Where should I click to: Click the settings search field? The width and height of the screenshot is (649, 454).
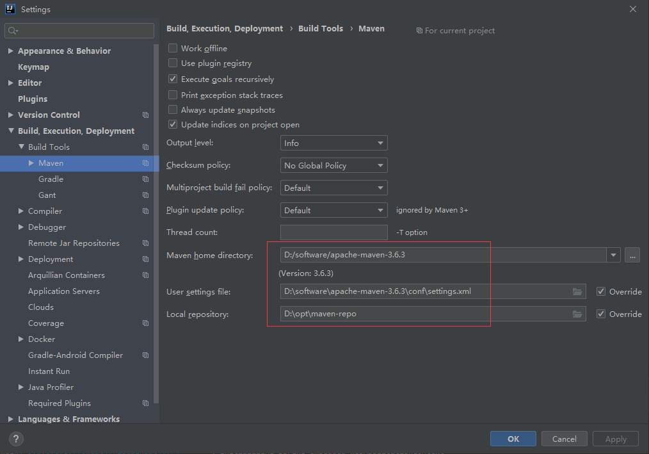[79, 31]
